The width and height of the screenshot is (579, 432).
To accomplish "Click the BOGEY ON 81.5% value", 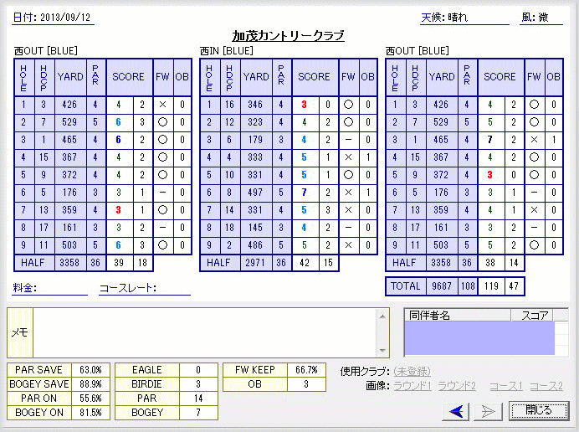I will [90, 413].
